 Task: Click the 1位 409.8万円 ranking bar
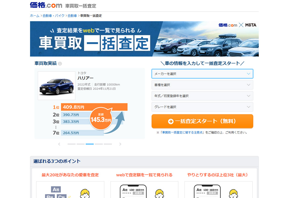coord(94,107)
